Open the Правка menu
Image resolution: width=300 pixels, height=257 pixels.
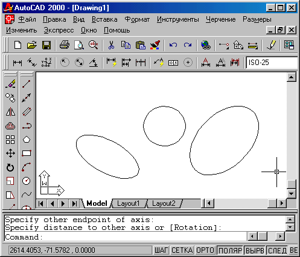click(x=54, y=19)
